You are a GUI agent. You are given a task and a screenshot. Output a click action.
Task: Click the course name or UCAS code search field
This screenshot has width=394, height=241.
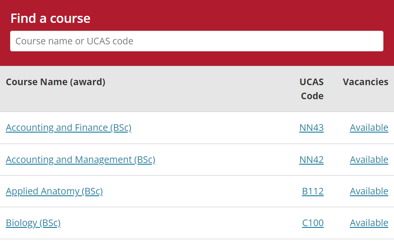(x=196, y=41)
